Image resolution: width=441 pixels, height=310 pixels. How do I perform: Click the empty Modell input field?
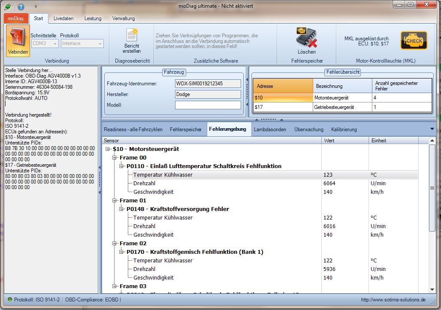[x=208, y=105]
